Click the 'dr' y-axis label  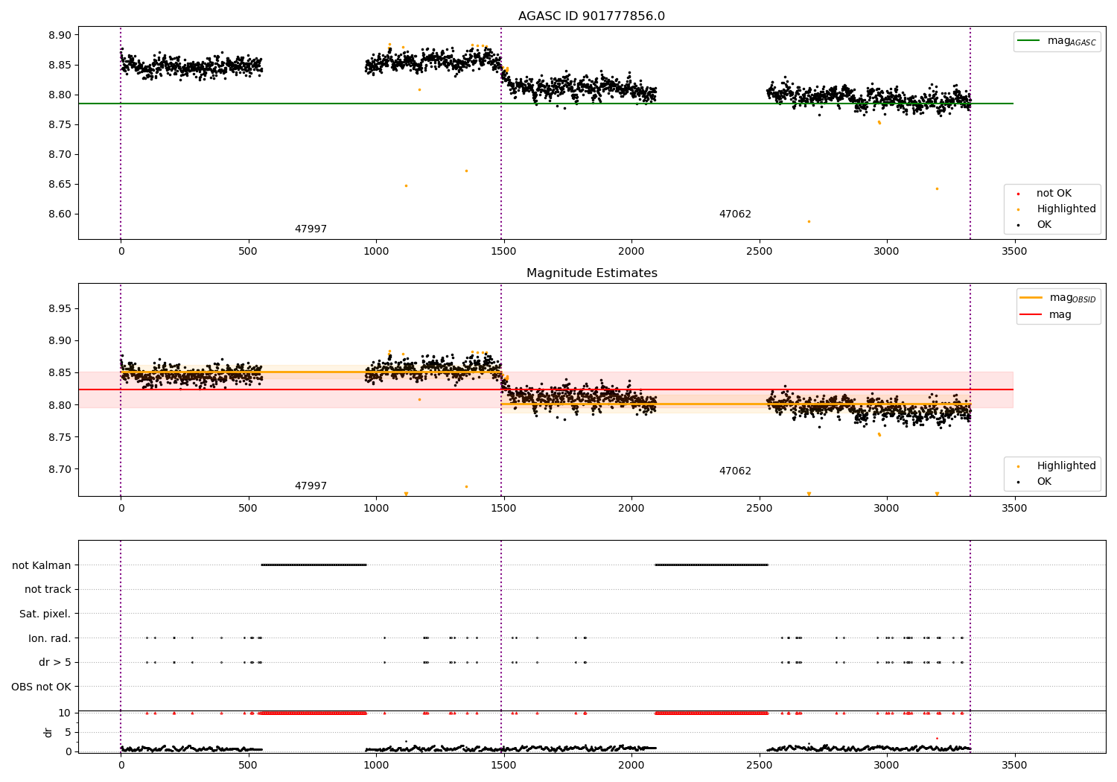point(48,732)
